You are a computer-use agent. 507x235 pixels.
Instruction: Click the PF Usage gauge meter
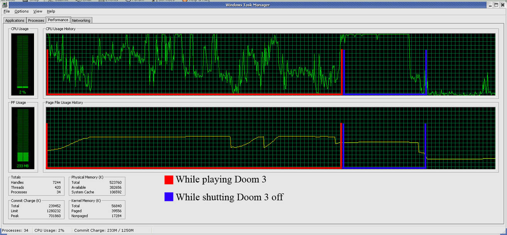tap(23, 138)
